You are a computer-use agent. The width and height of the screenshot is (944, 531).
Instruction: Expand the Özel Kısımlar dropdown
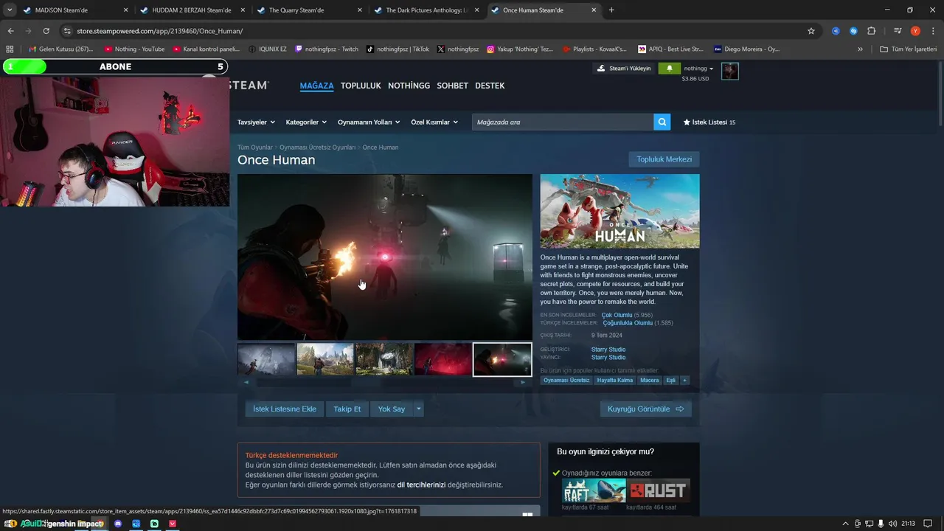click(434, 122)
